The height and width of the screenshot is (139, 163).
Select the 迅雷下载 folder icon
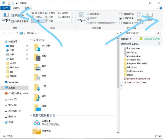[x=37, y=131]
